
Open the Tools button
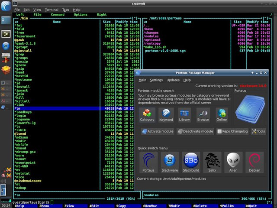click(258, 131)
